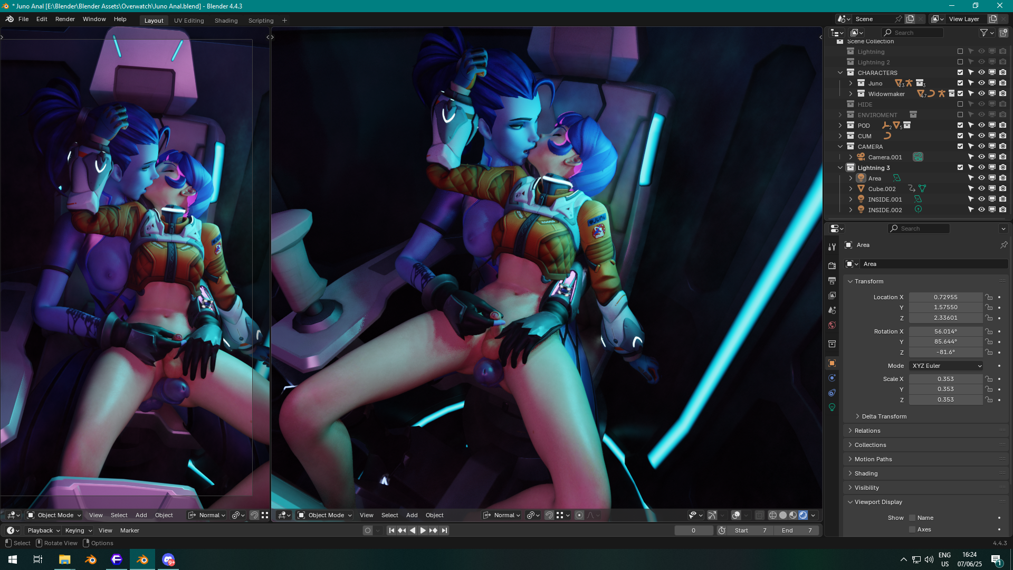The width and height of the screenshot is (1013, 570).
Task: Open the Scene properties tab
Action: [832, 310]
